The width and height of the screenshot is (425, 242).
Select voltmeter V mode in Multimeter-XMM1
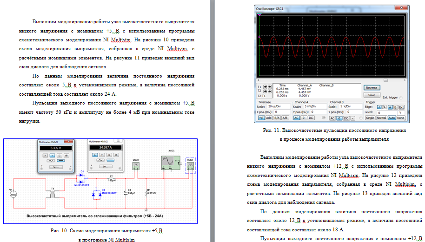[x=53, y=156]
